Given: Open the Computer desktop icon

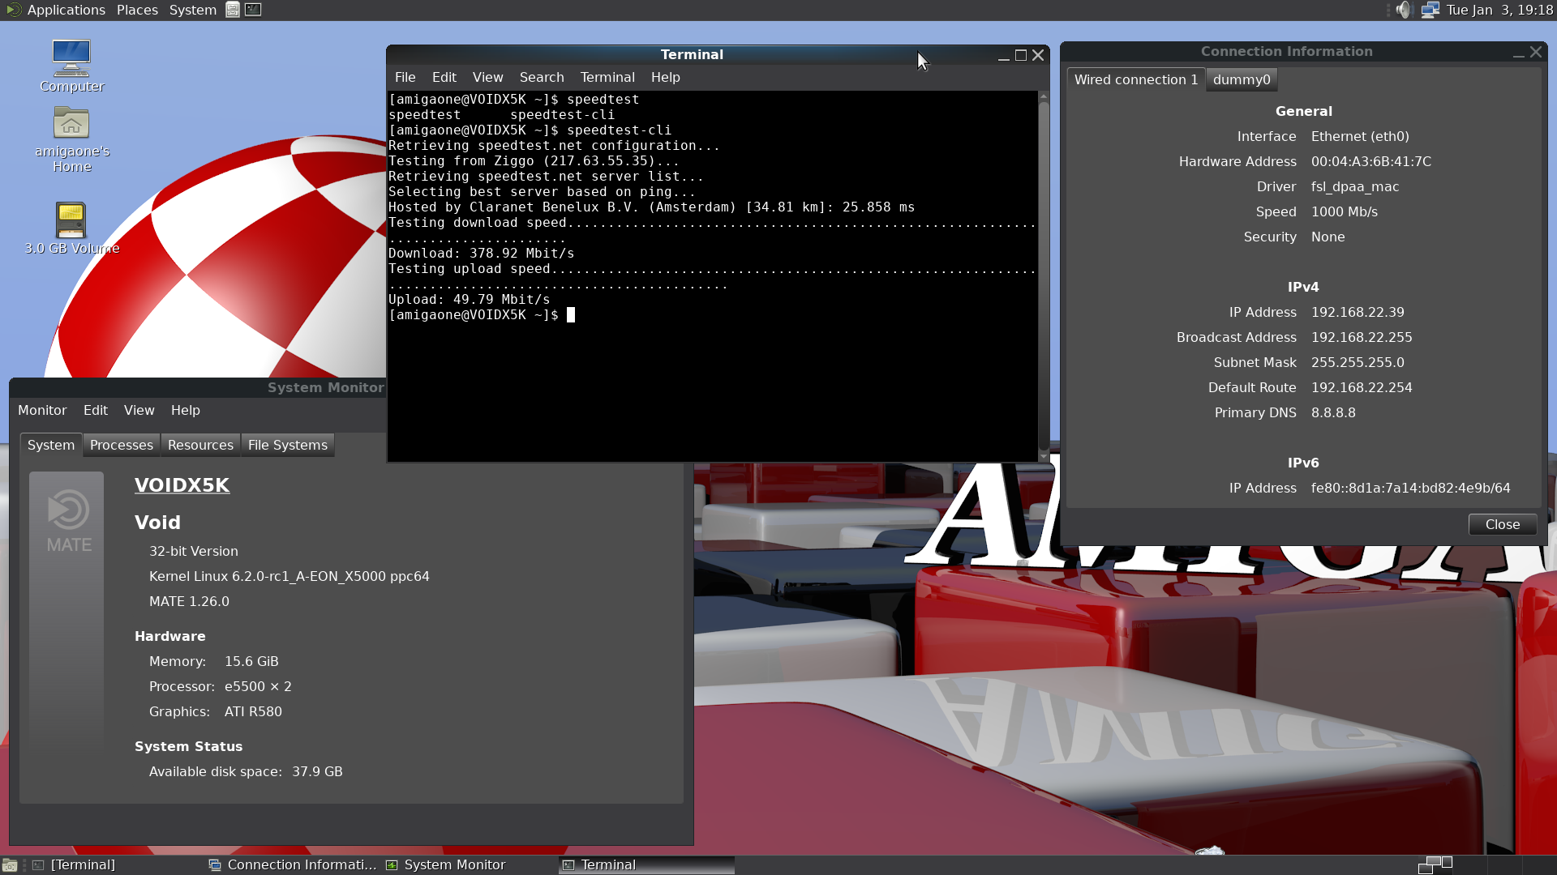Looking at the screenshot, I should pos(71,66).
